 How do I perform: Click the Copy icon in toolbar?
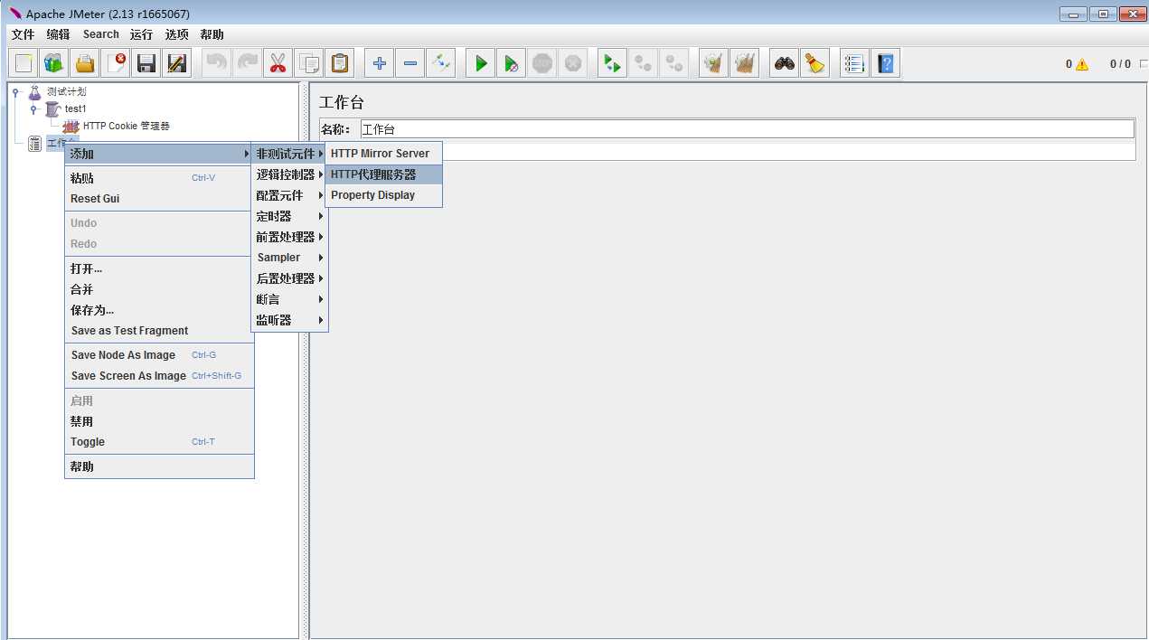(x=309, y=63)
